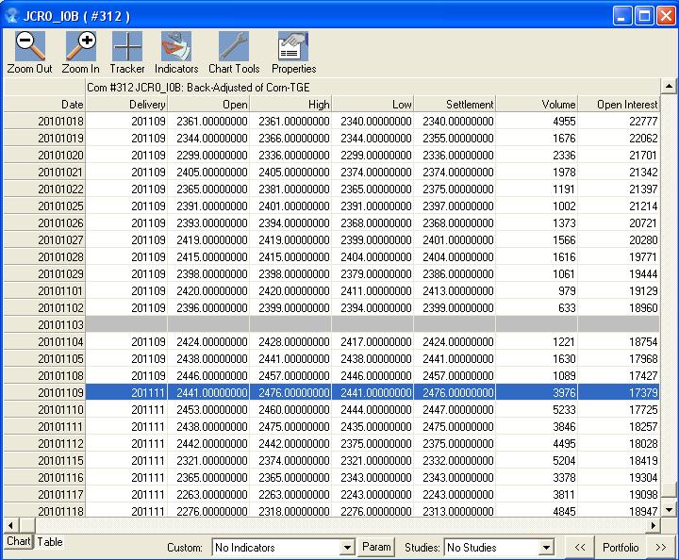Select the row dated 20101103
The width and height of the screenshot is (679, 560).
(x=60, y=324)
